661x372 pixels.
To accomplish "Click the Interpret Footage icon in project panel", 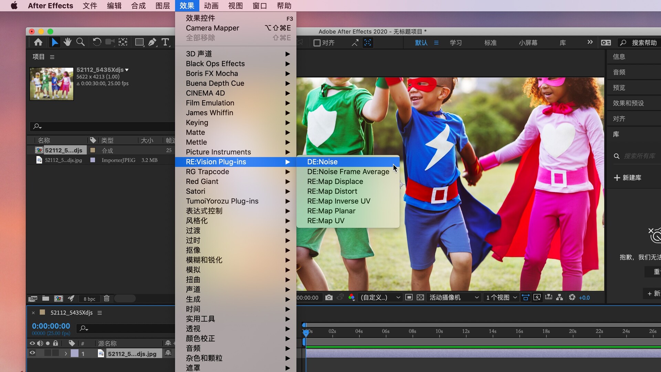I will [x=33, y=299].
